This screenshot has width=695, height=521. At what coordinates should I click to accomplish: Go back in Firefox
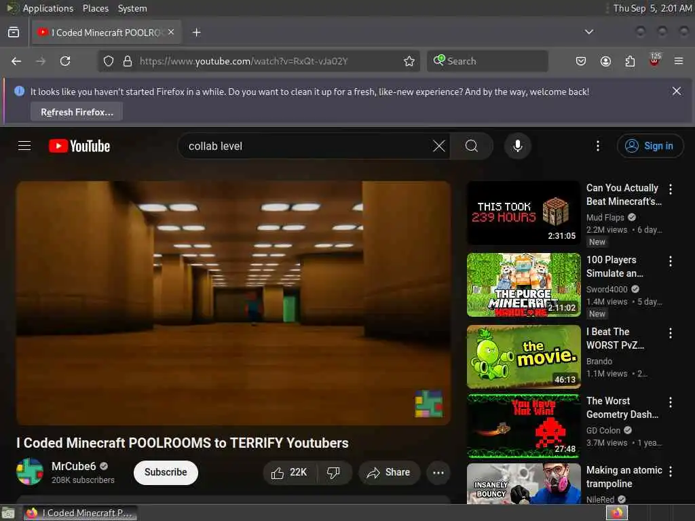[x=16, y=61]
